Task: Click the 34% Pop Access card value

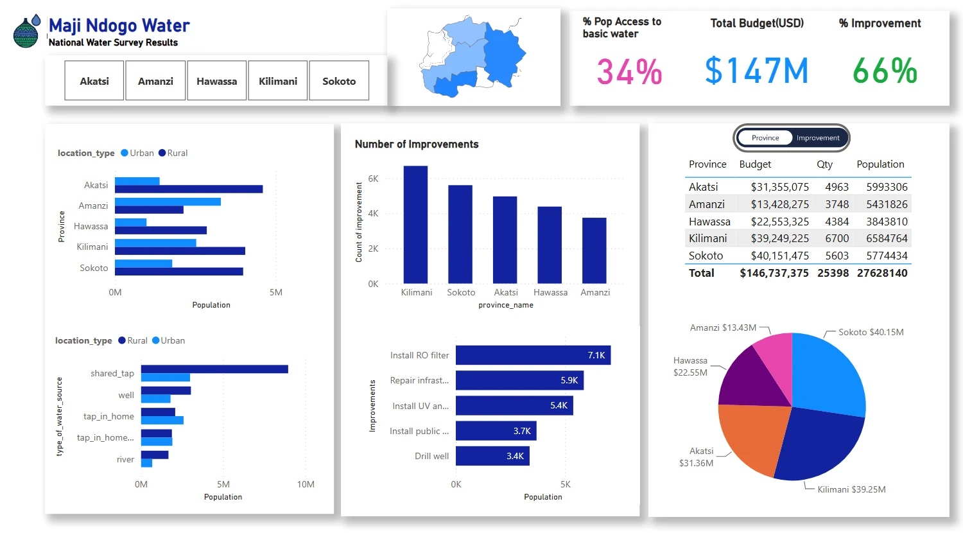Action: (629, 71)
